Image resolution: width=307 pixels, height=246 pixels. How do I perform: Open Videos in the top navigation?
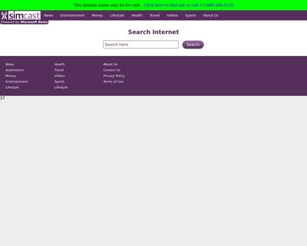173,16
